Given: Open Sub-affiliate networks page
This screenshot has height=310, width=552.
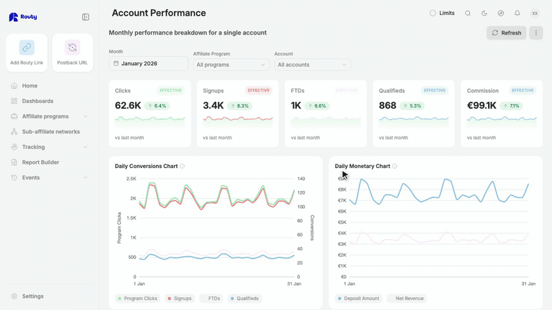Looking at the screenshot, I should 50,131.
